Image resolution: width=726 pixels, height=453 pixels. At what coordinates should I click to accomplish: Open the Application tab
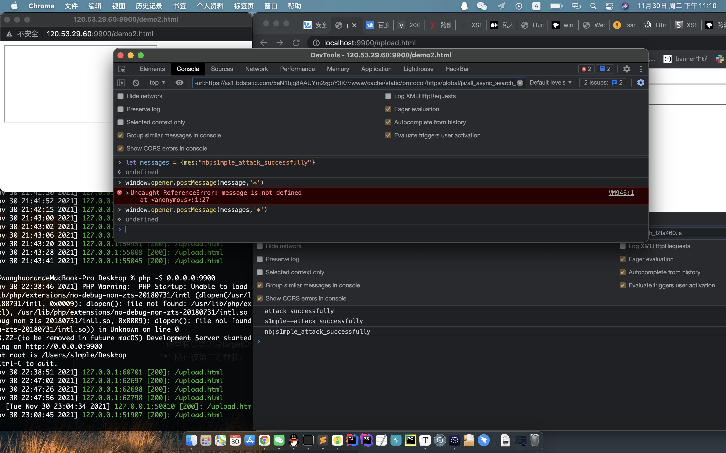coord(376,69)
